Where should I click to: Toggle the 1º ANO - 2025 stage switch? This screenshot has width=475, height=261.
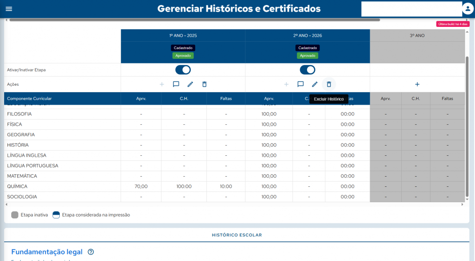tap(183, 70)
